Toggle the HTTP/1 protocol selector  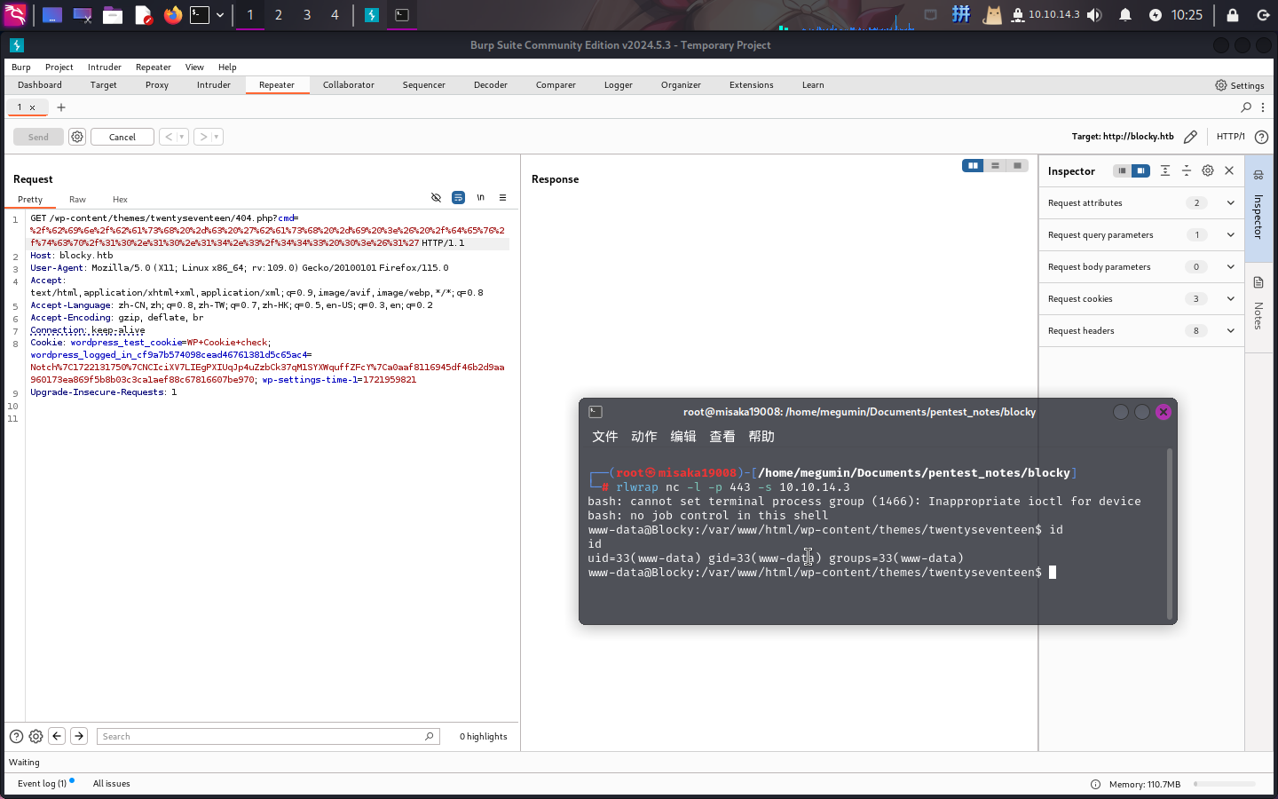[x=1231, y=137]
